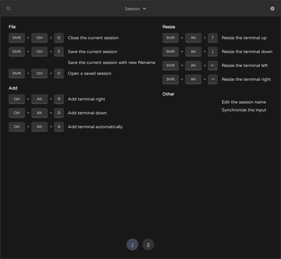Click the R key for Add terminal right
The image size is (281, 259).
point(59,99)
